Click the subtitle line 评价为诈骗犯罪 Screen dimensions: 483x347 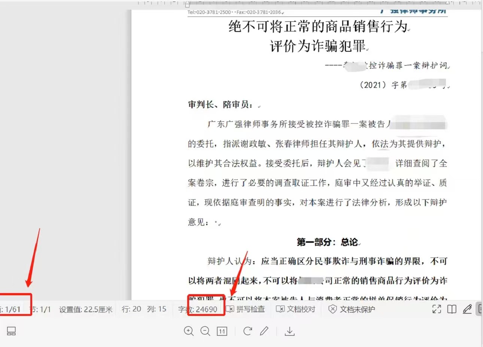318,46
